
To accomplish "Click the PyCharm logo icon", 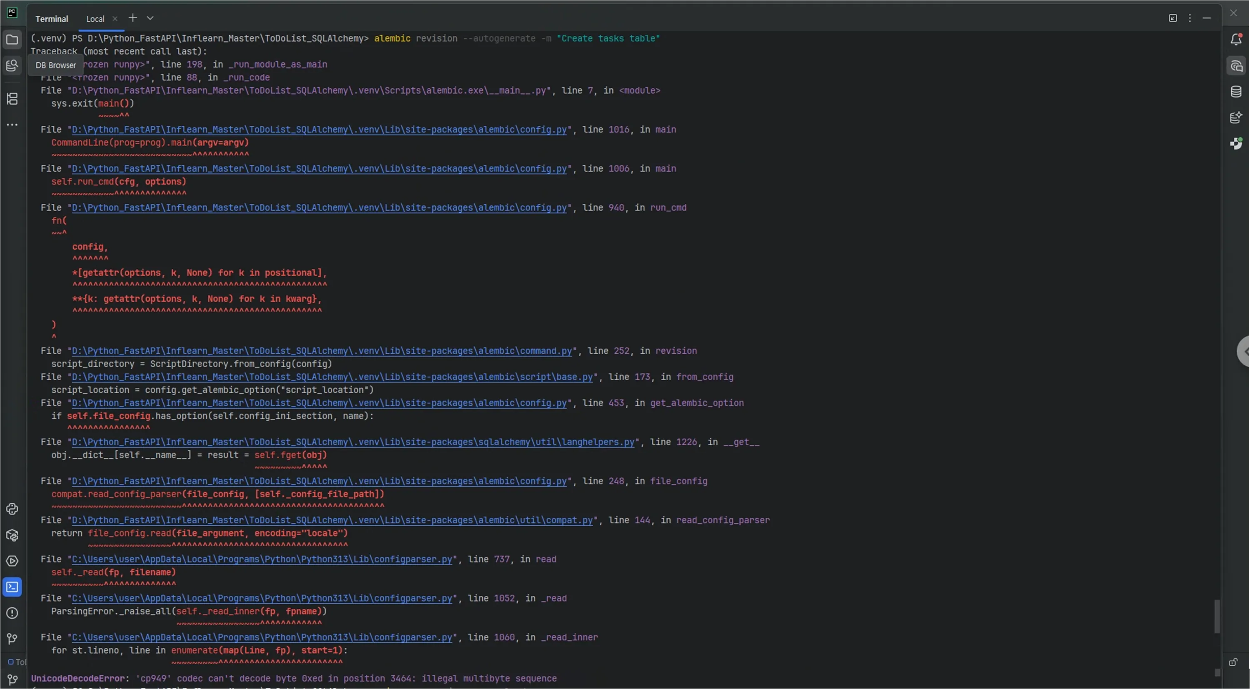I will (x=12, y=12).
